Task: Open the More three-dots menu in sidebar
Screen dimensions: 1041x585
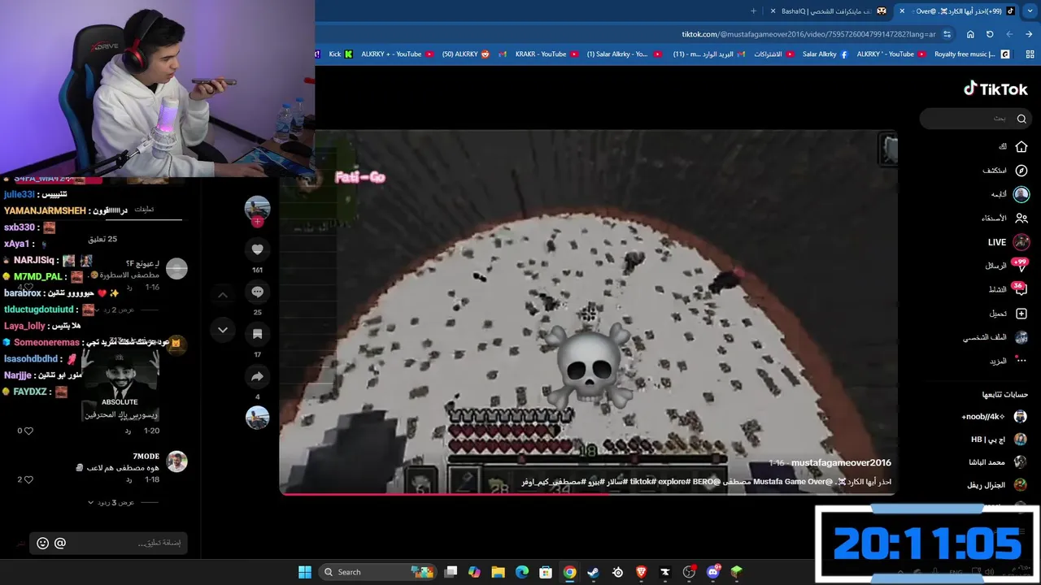Action: click(1021, 361)
